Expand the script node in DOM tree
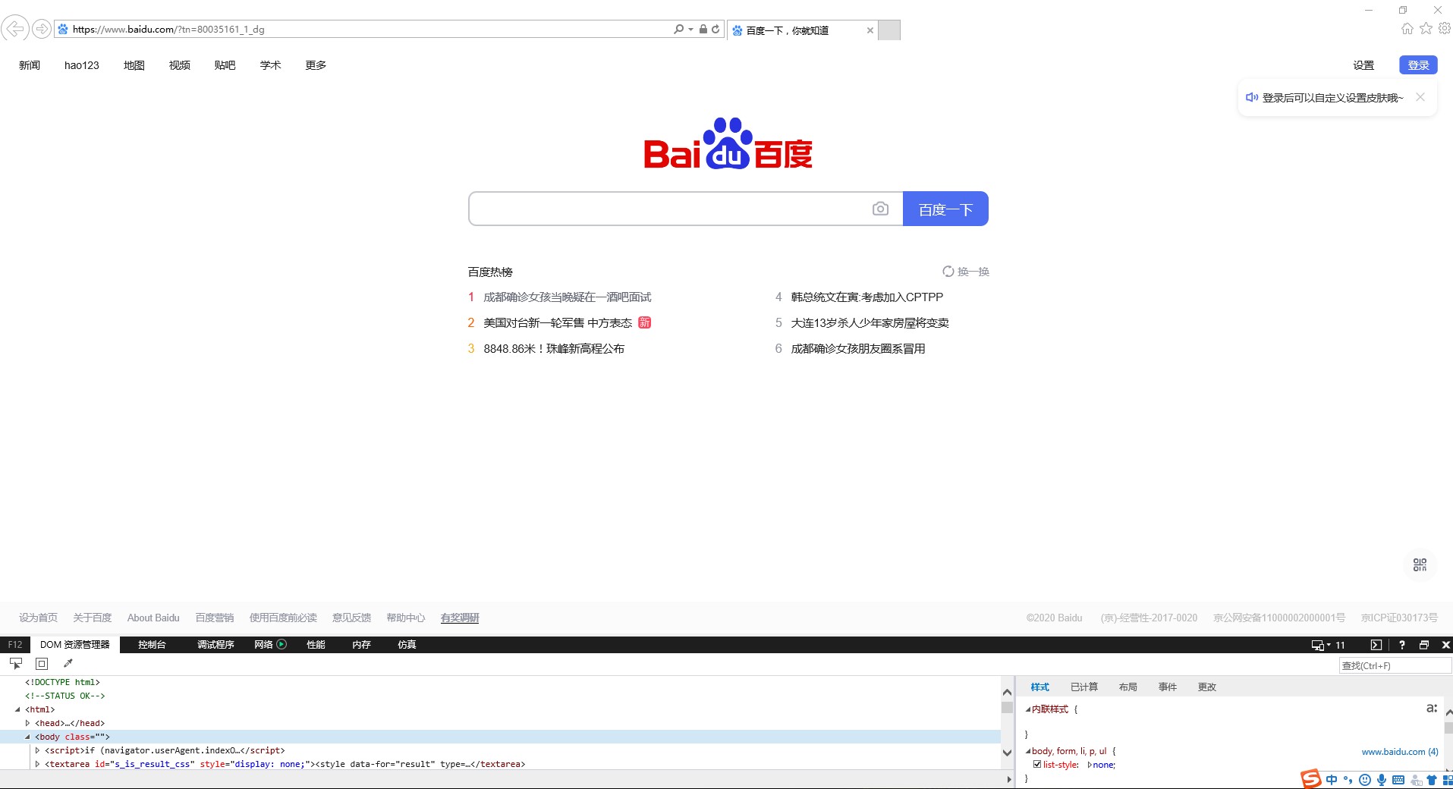The width and height of the screenshot is (1453, 789). pos(37,750)
